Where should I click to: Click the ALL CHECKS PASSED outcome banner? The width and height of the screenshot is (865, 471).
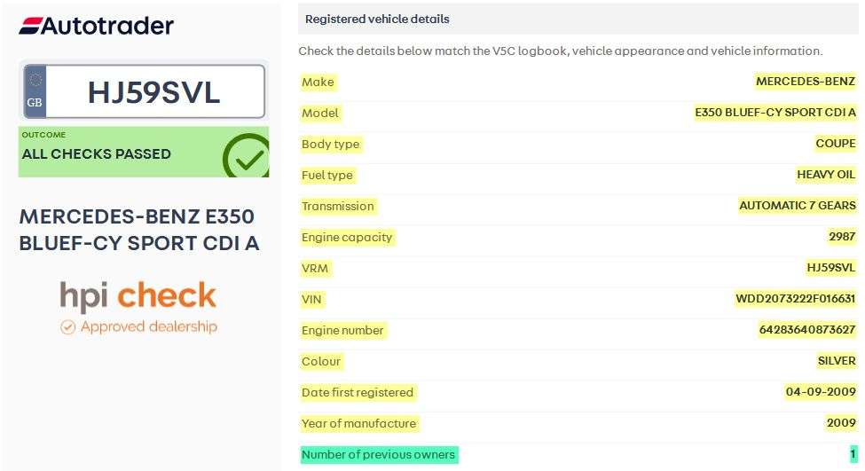pos(144,152)
